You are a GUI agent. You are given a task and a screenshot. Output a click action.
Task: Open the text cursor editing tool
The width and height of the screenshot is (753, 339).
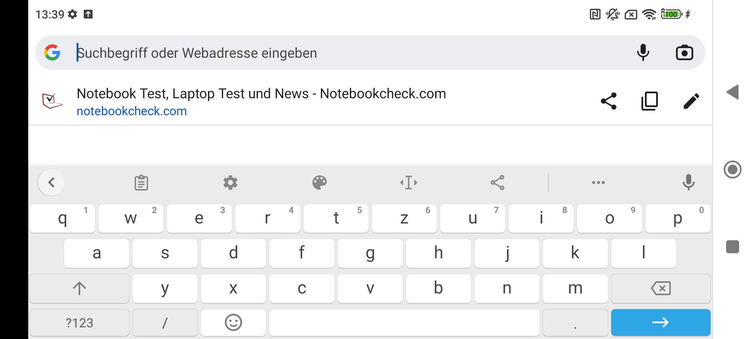(x=409, y=182)
